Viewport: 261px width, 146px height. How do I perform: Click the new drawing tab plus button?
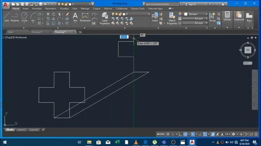(x=80, y=32)
